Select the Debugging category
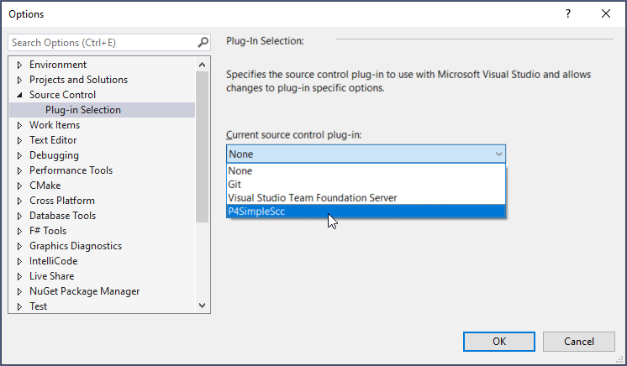627x366 pixels. click(x=54, y=155)
